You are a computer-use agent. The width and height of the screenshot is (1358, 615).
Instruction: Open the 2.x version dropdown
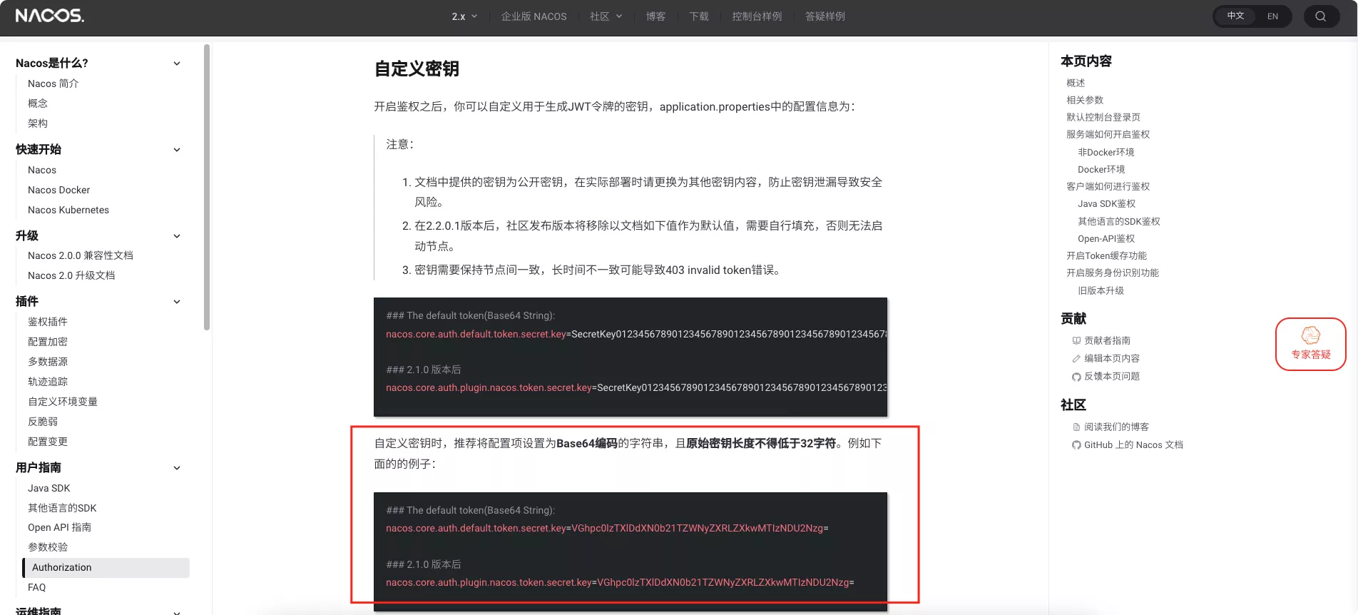coord(464,16)
